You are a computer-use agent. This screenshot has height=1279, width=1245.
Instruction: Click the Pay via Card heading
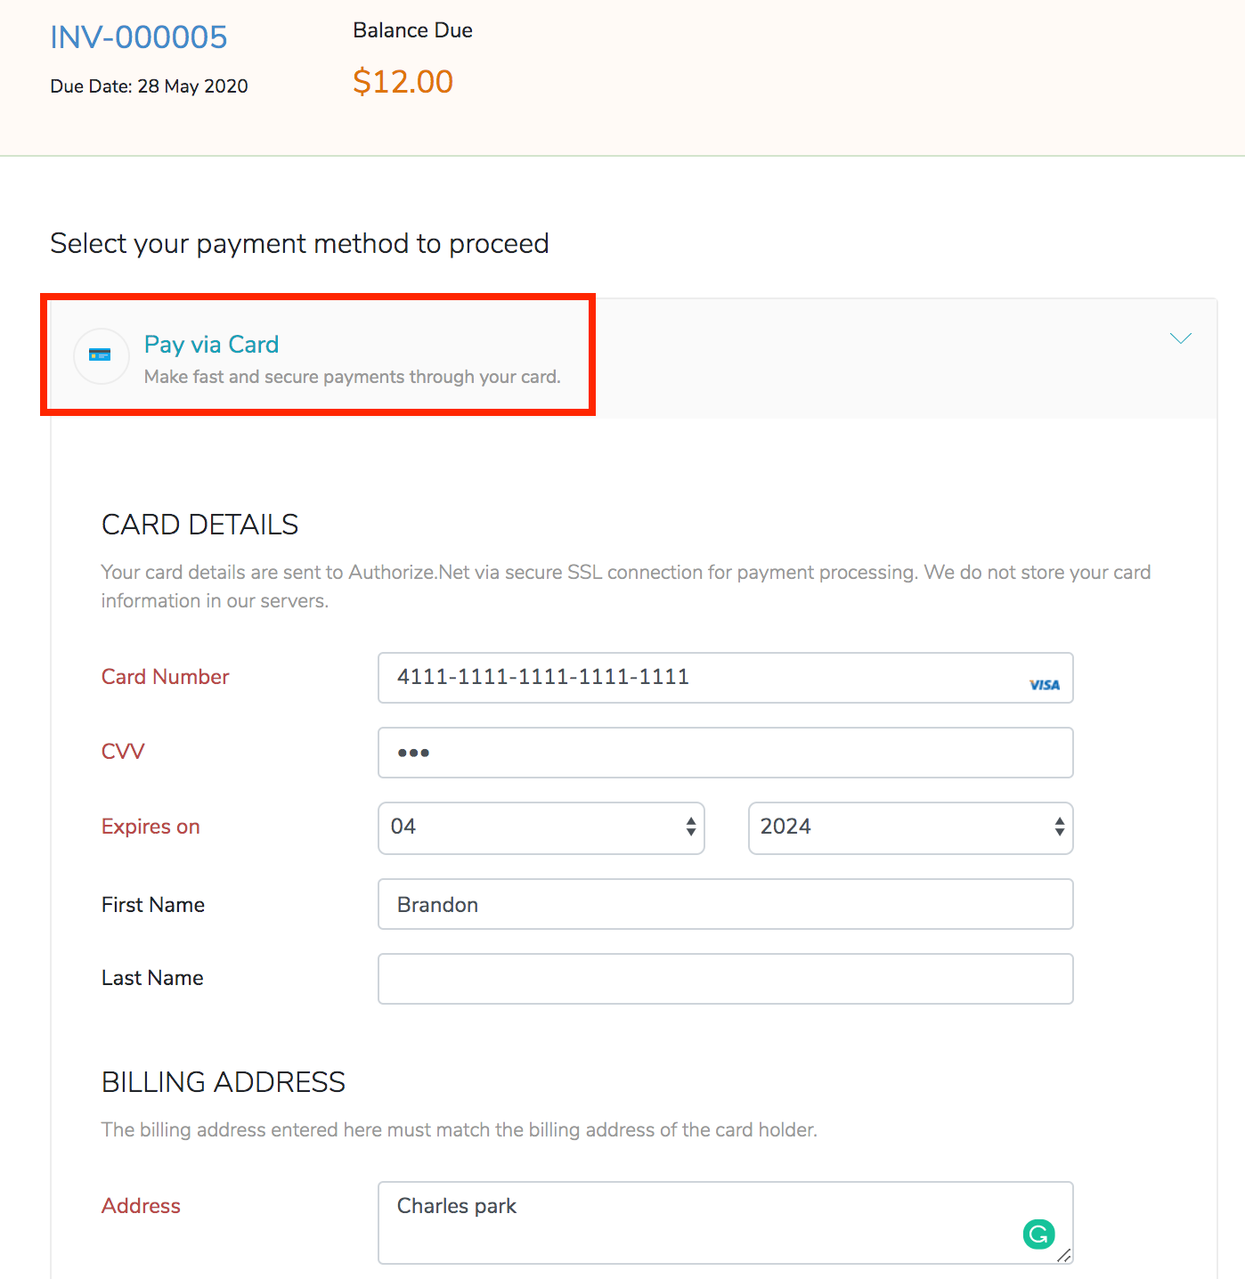(211, 345)
